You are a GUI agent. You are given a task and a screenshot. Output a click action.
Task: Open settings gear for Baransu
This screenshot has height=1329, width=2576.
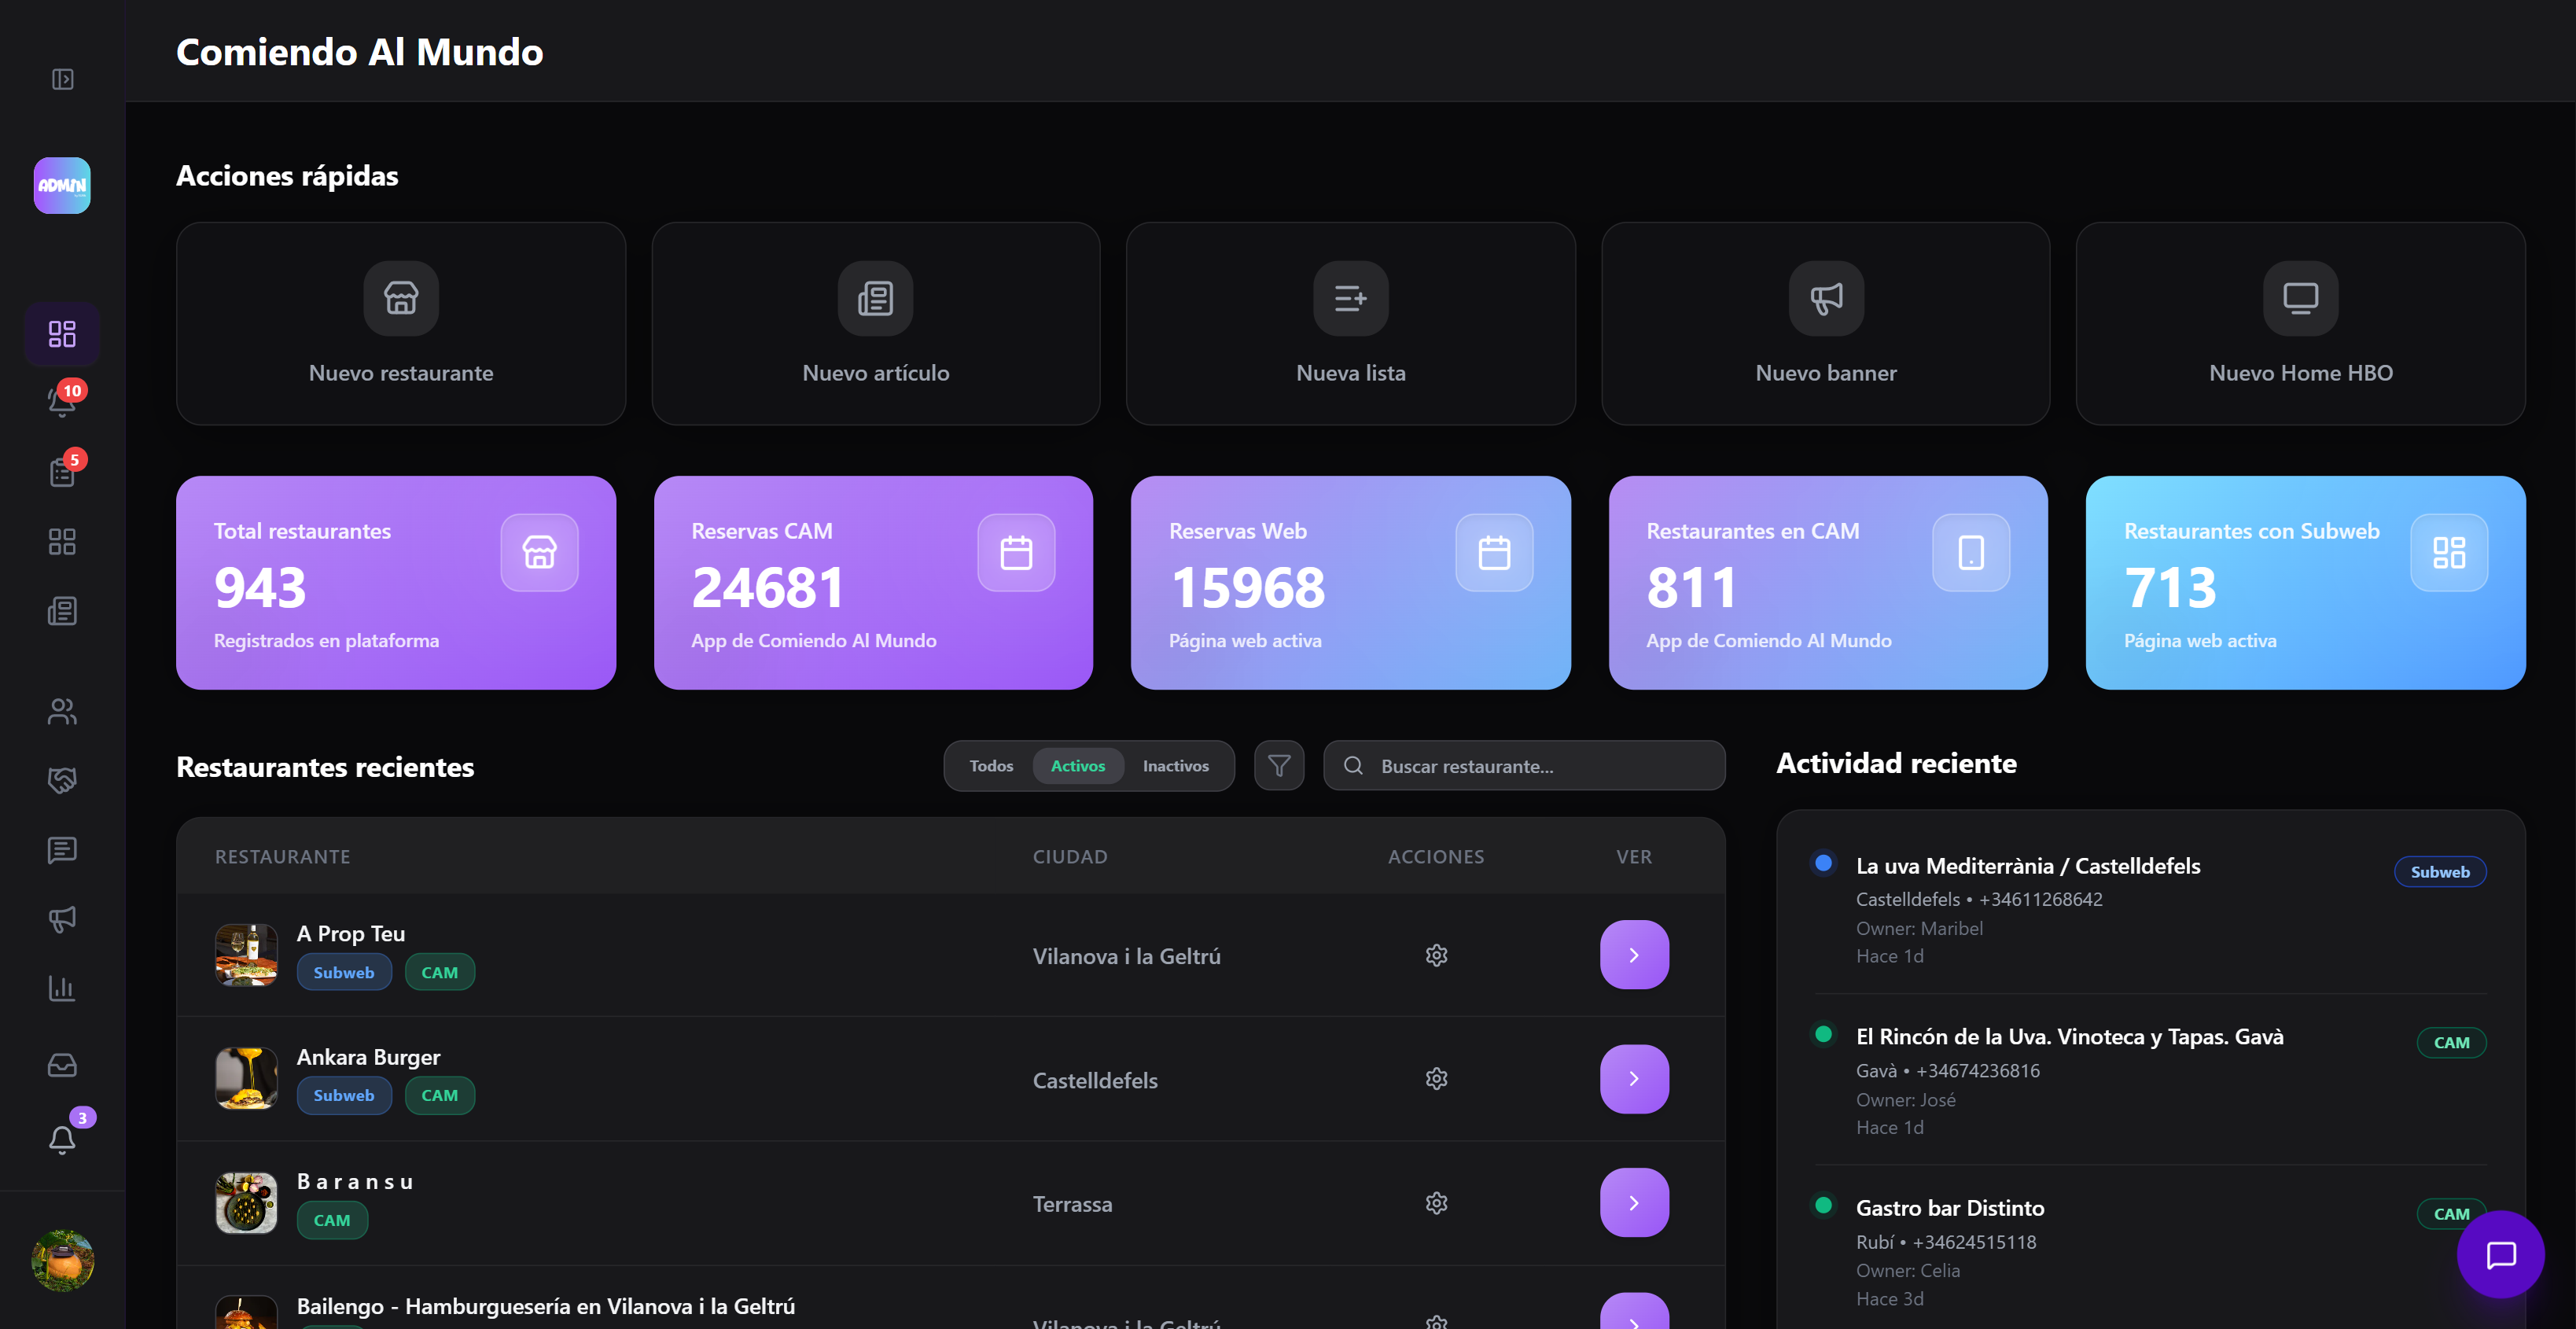[1437, 1203]
